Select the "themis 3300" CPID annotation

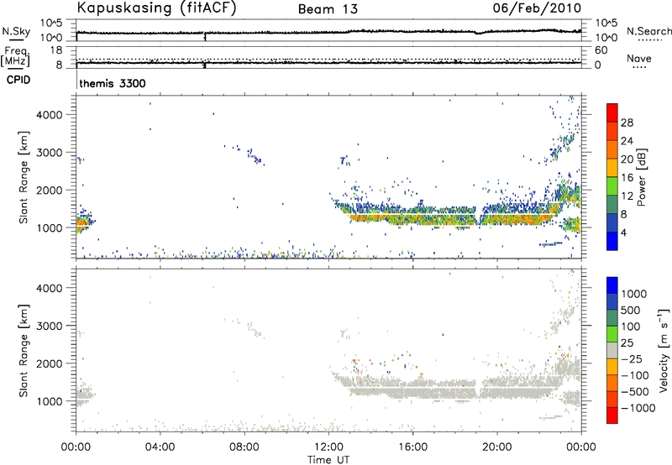113,83
